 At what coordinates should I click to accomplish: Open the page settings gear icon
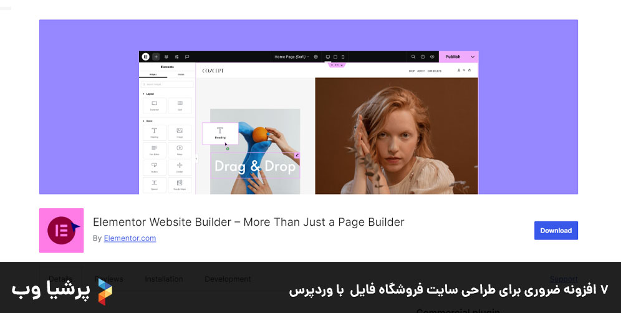coord(315,57)
